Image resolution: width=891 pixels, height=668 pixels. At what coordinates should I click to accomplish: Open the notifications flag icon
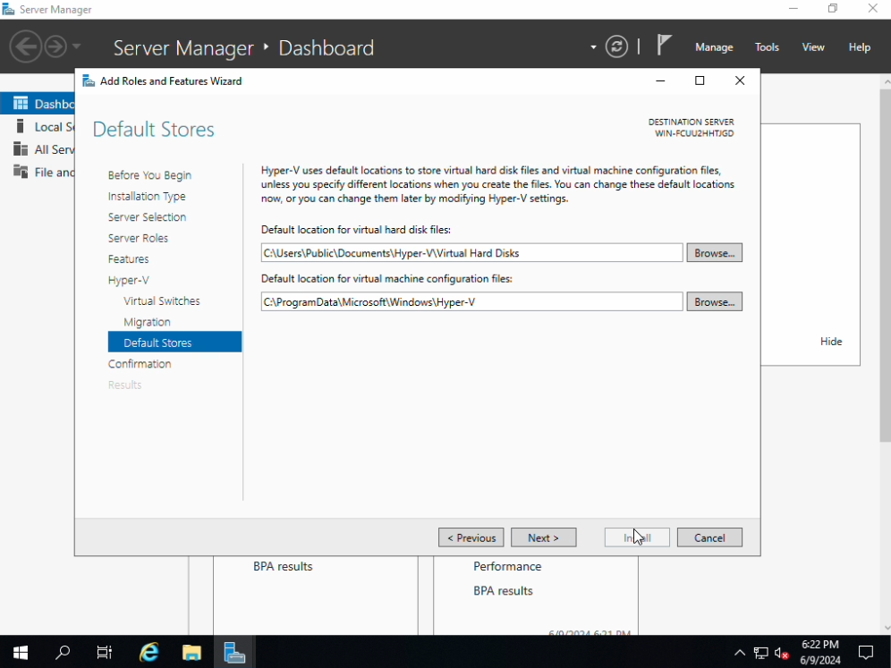(664, 45)
